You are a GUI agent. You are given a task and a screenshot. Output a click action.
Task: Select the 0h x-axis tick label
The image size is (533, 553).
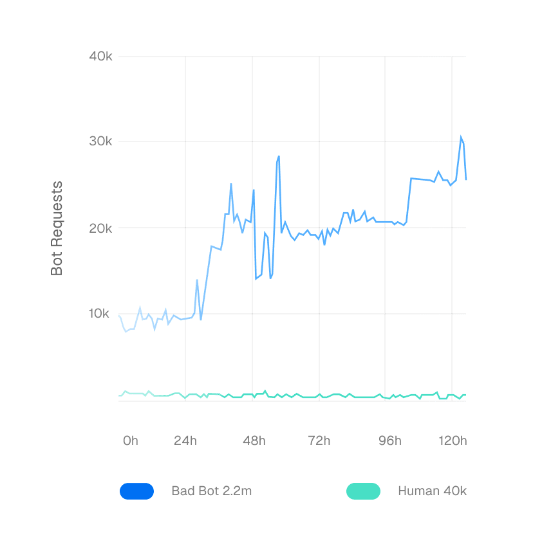131,440
